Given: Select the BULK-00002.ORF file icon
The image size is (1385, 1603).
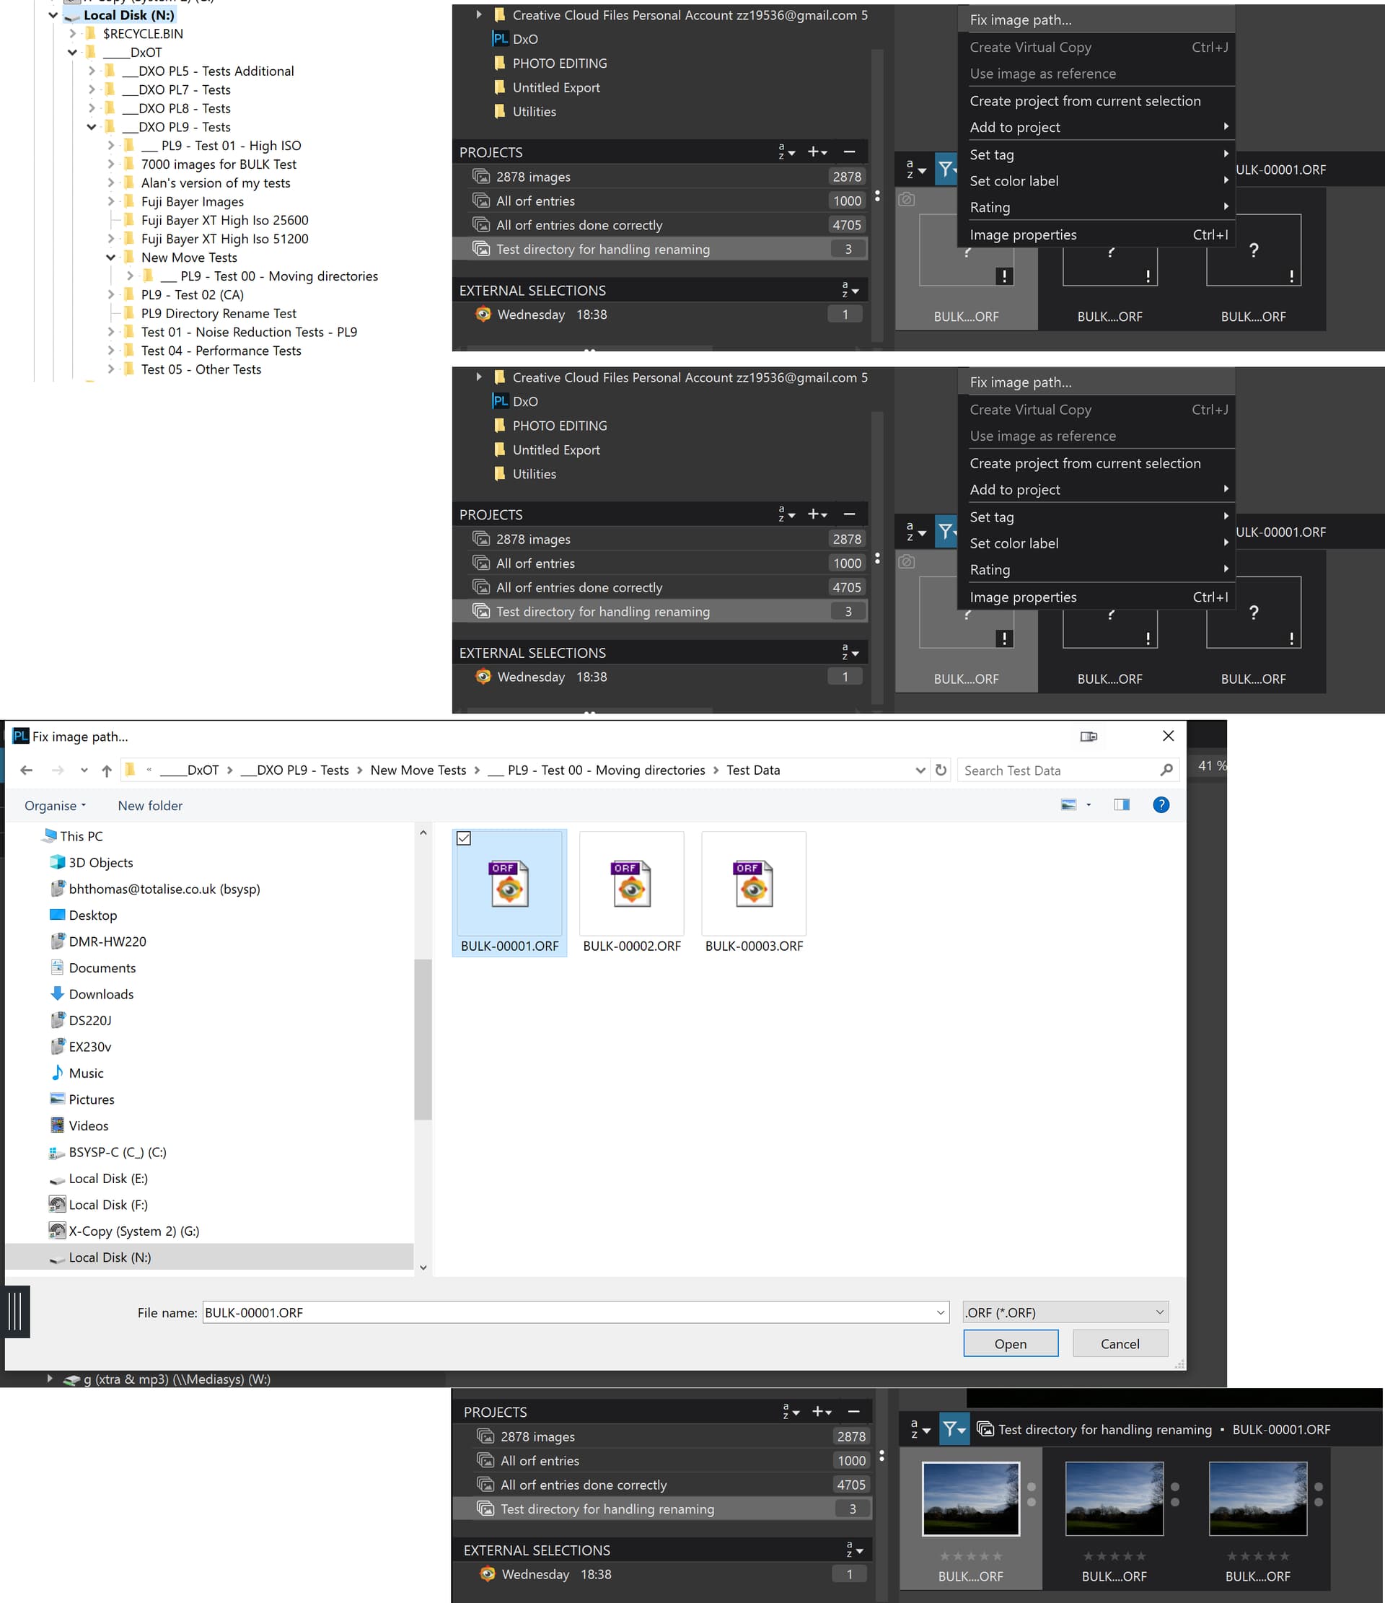Looking at the screenshot, I should pos(631,884).
